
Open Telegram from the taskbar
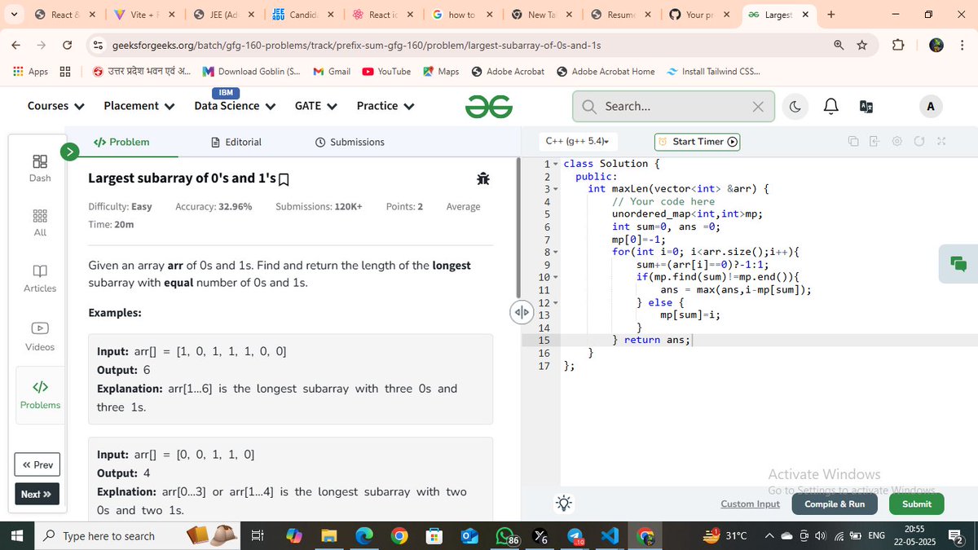click(x=575, y=535)
